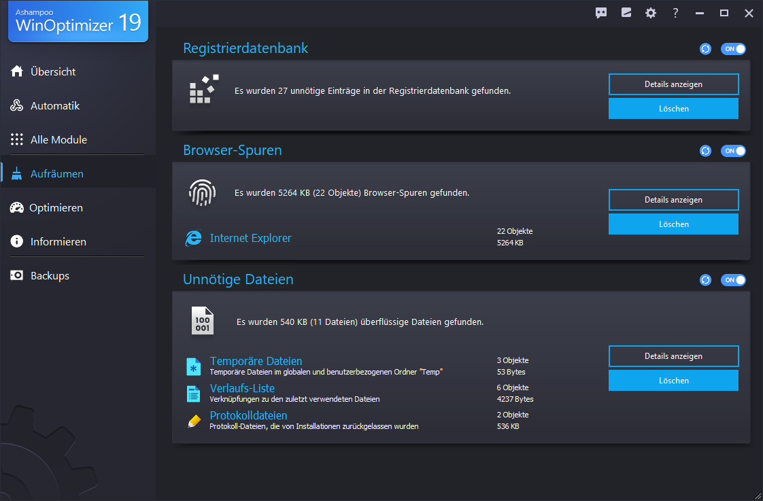
Task: Click the registry blocks icon
Action: [x=204, y=89]
